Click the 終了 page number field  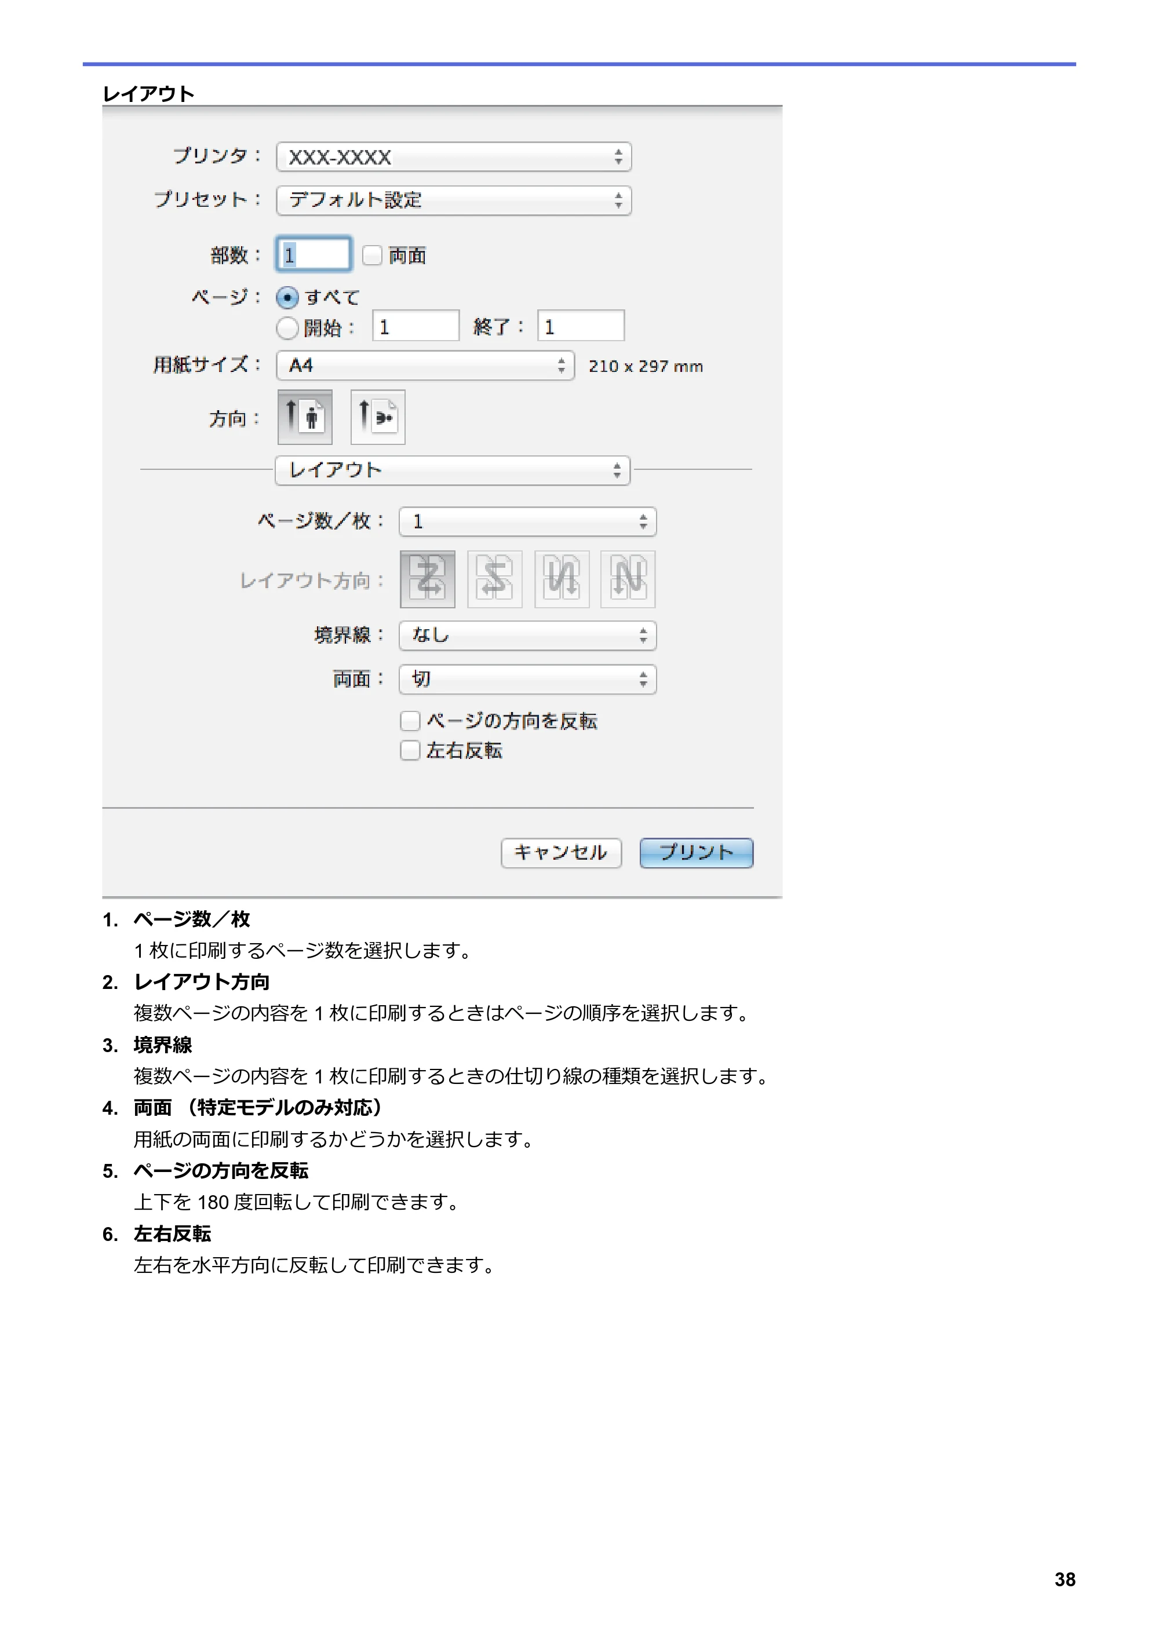point(581,326)
